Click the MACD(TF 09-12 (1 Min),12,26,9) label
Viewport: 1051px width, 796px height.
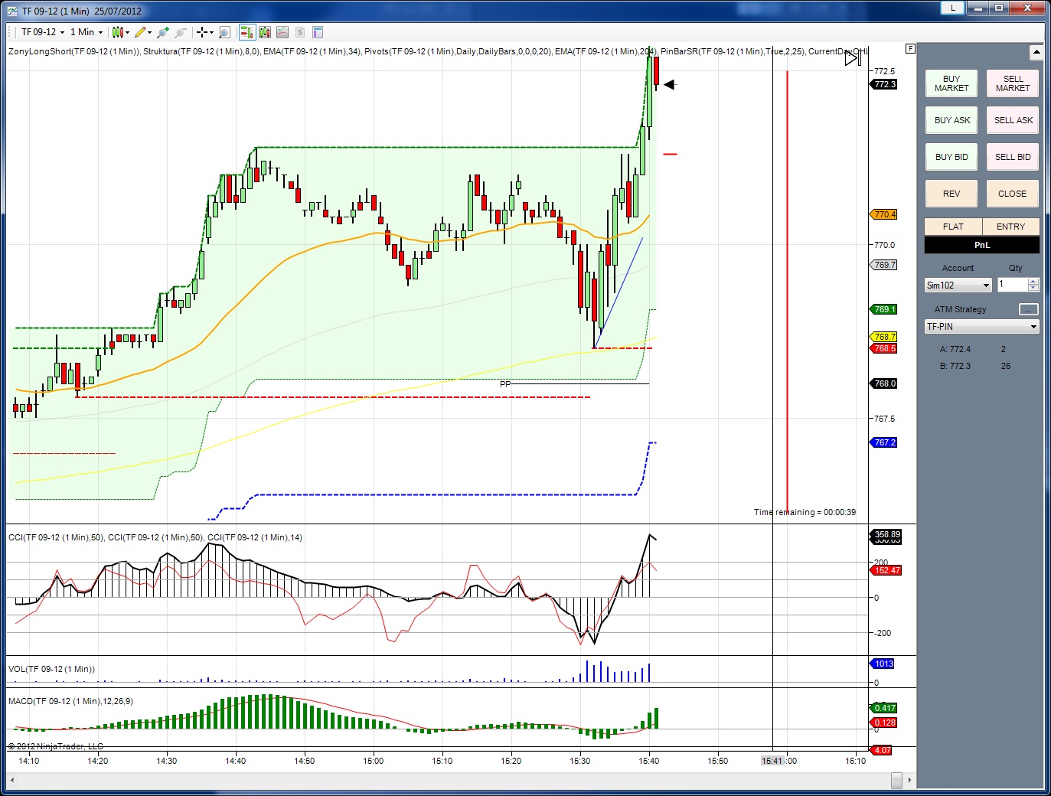pos(70,701)
